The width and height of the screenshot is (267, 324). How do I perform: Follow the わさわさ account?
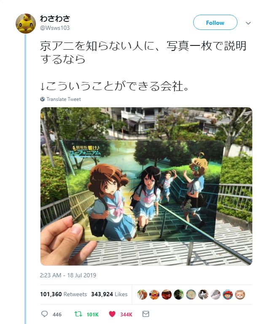tap(215, 22)
